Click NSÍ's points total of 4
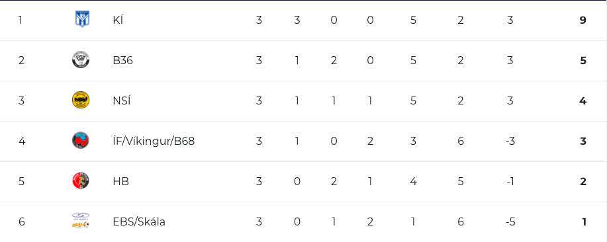Screen dimensions: 607x242 [x=583, y=101]
